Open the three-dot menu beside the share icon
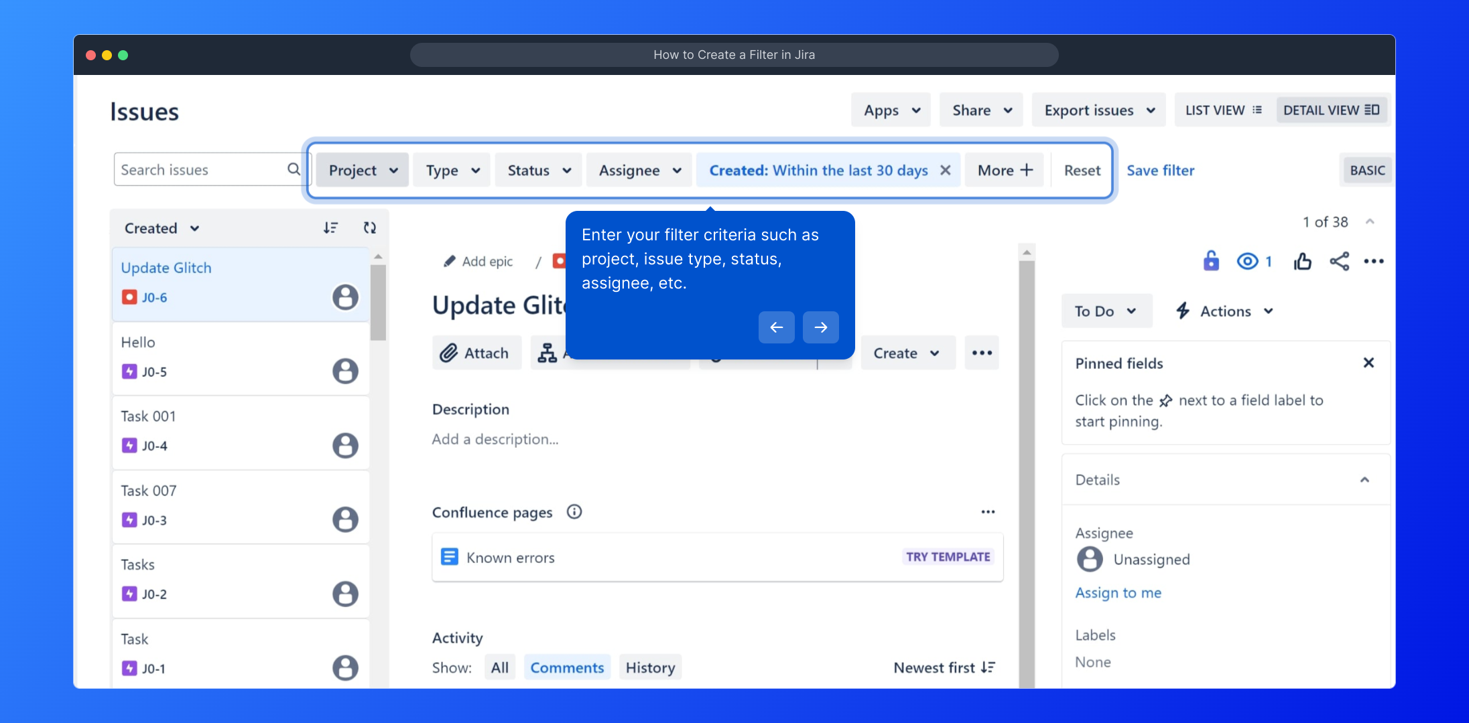Screen dimensions: 1469x723 point(1373,261)
